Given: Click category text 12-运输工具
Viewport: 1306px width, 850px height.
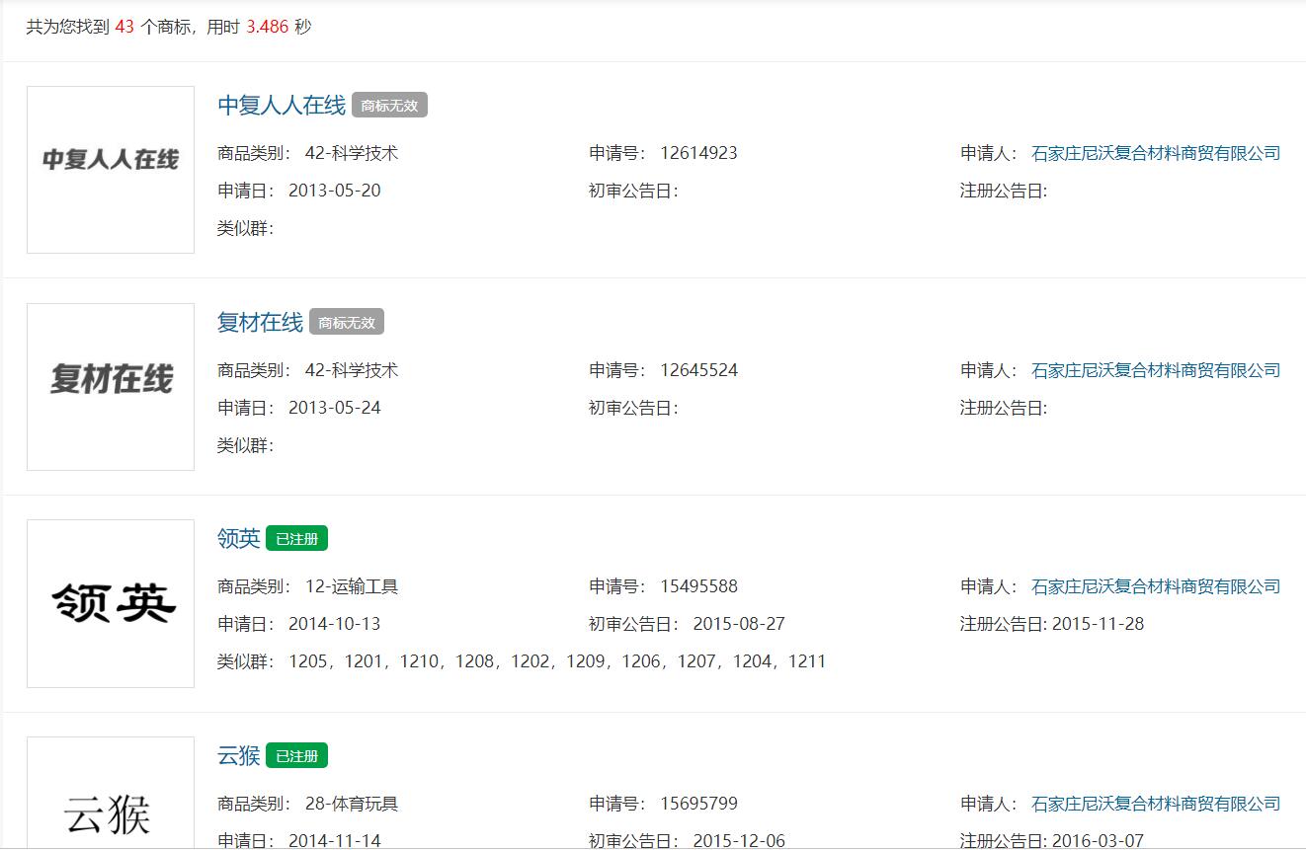Looking at the screenshot, I should 352,586.
